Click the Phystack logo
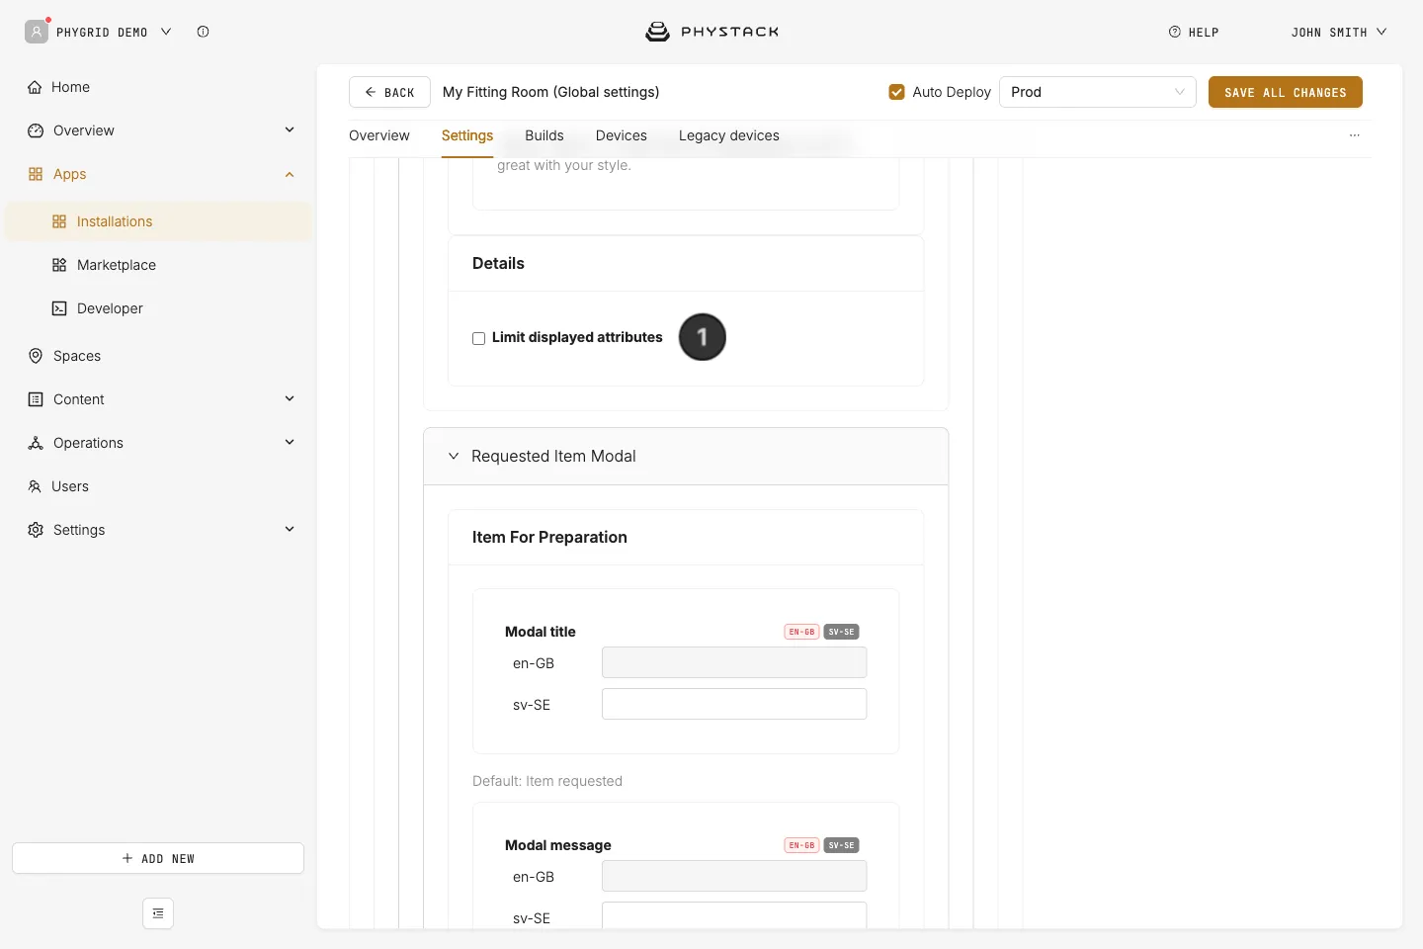This screenshot has width=1423, height=949. point(711,32)
